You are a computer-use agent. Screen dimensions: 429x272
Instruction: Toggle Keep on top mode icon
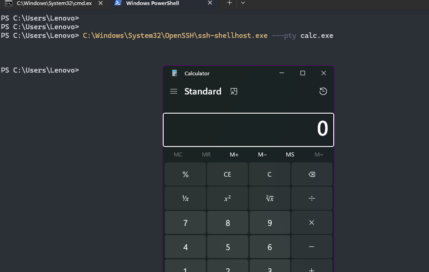234,91
